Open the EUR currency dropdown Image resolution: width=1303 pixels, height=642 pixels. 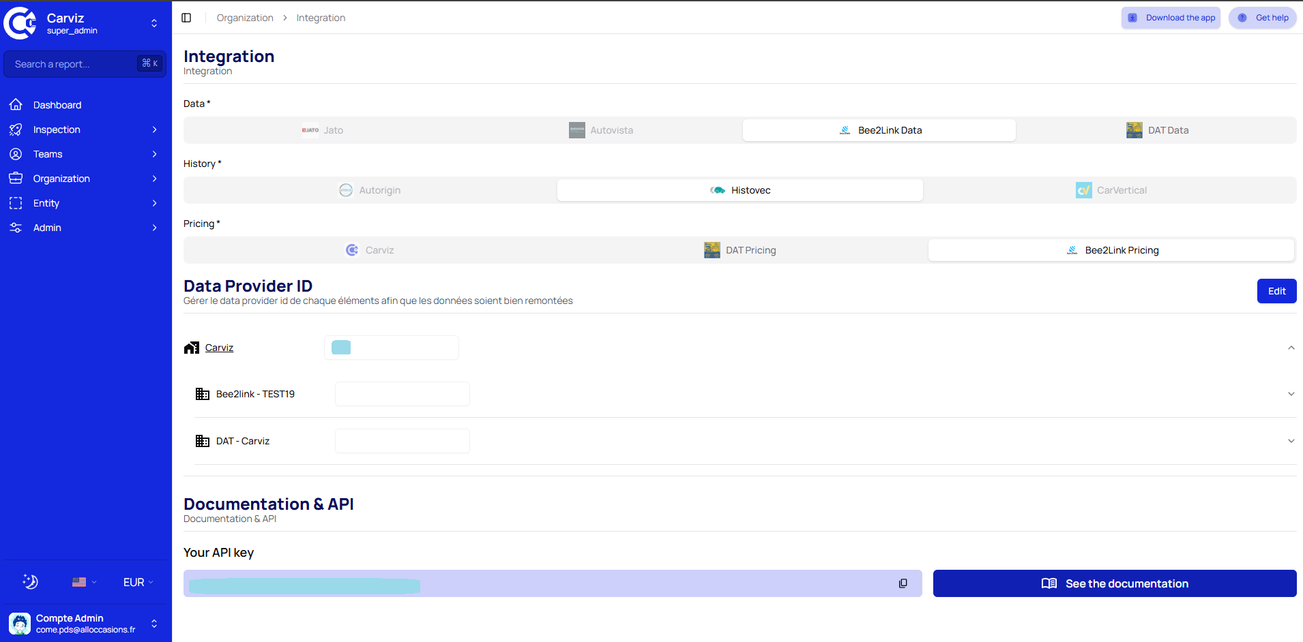pos(138,582)
